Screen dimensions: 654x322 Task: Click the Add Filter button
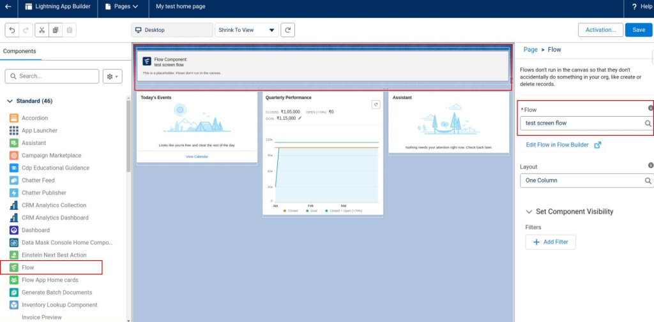(x=551, y=242)
